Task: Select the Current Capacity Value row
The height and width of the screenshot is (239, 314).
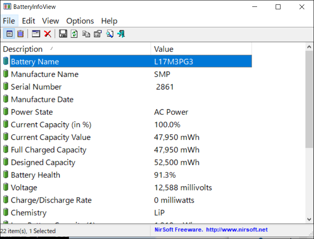Action: point(128,137)
